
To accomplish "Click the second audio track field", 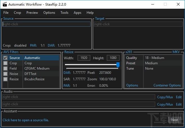I will pyautogui.click(x=79, y=104).
